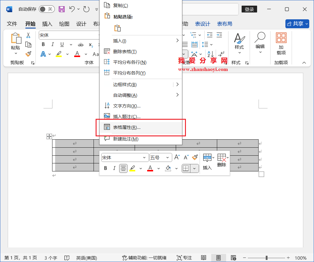
Task: Expand shading color dropdown in mini toolbar
Action: point(176,168)
